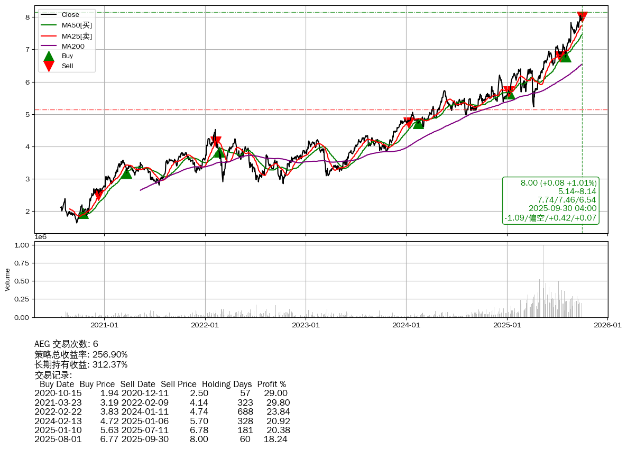The image size is (627, 449).
Task: Click the final sell marker at the chart's peak
Action: pos(582,16)
